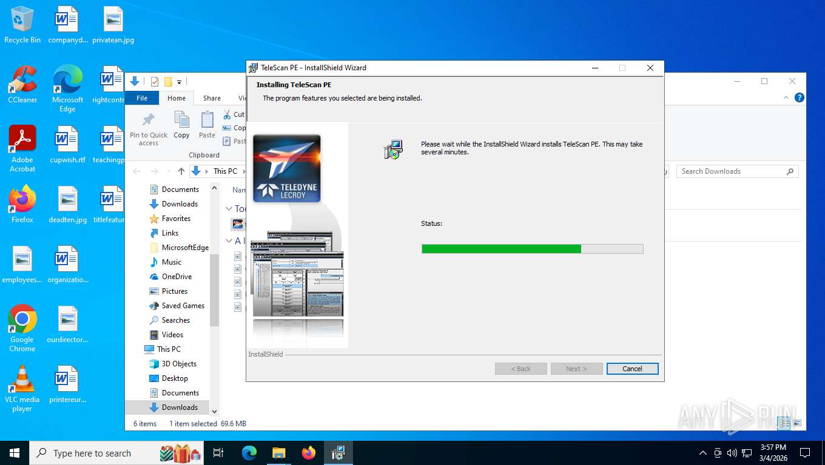Select Documents in navigation pane top
825x465 pixels.
[x=180, y=190]
